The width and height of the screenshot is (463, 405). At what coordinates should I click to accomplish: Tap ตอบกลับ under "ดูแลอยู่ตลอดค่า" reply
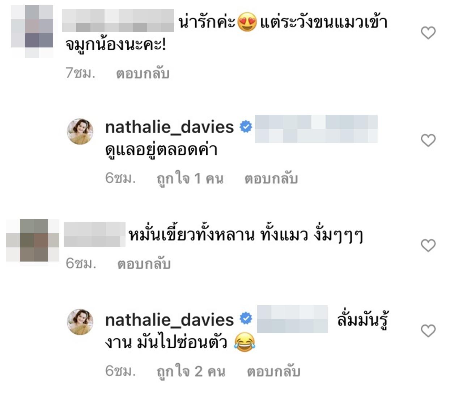point(271,179)
